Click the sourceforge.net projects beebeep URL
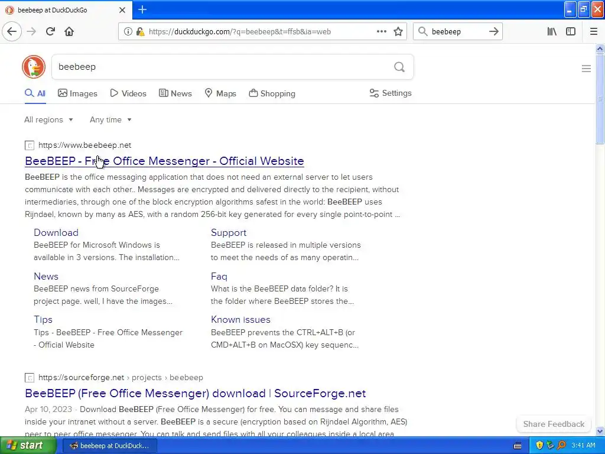This screenshot has height=454, width=605. pos(121,378)
